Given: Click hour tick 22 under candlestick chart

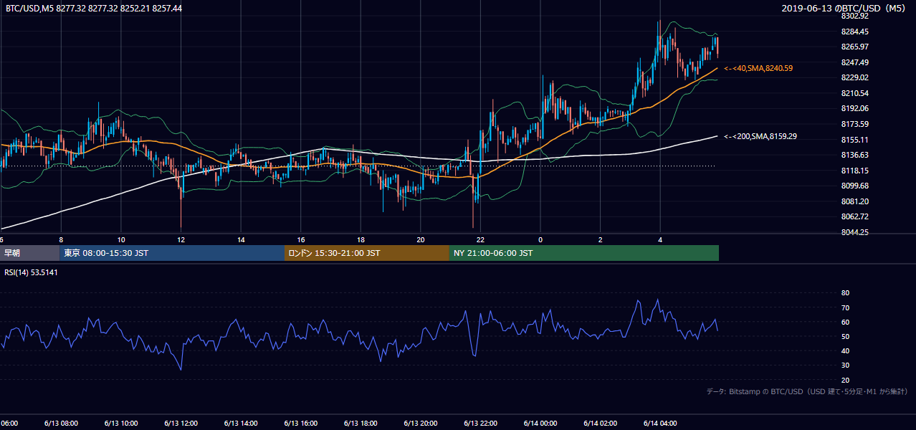Looking at the screenshot, I should point(480,239).
